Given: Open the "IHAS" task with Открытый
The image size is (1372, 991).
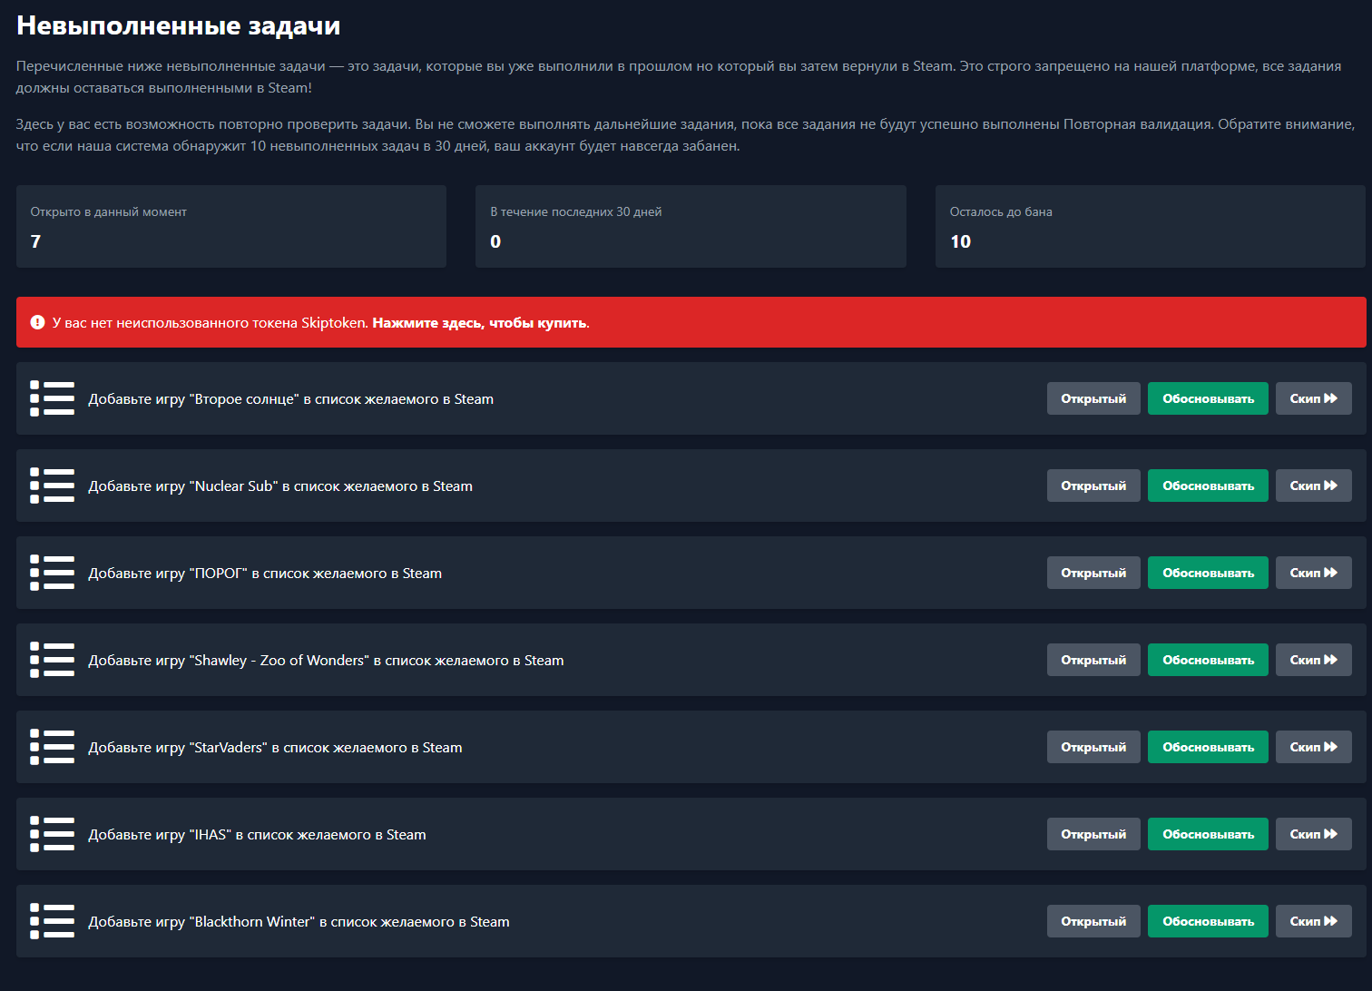Looking at the screenshot, I should 1093,834.
